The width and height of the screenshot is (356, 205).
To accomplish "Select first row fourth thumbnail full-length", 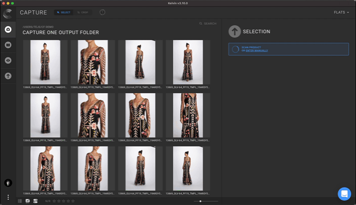I will 188,62.
